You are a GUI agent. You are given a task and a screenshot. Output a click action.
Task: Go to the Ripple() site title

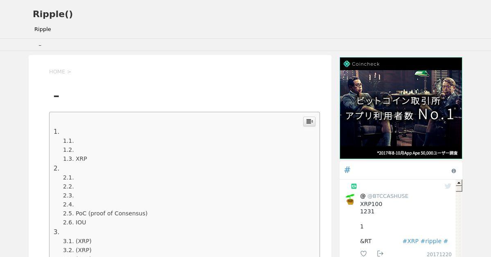53,14
